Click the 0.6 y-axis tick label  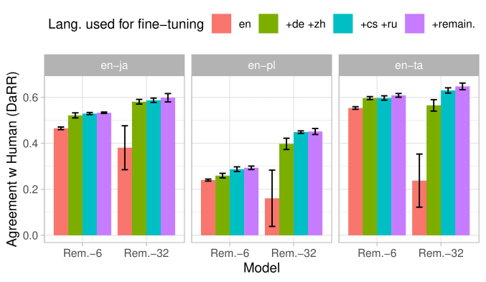coord(32,98)
